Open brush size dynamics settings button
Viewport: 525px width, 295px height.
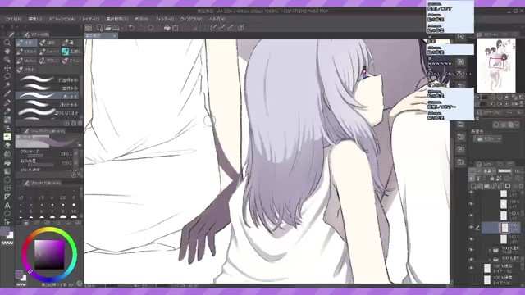coord(76,153)
